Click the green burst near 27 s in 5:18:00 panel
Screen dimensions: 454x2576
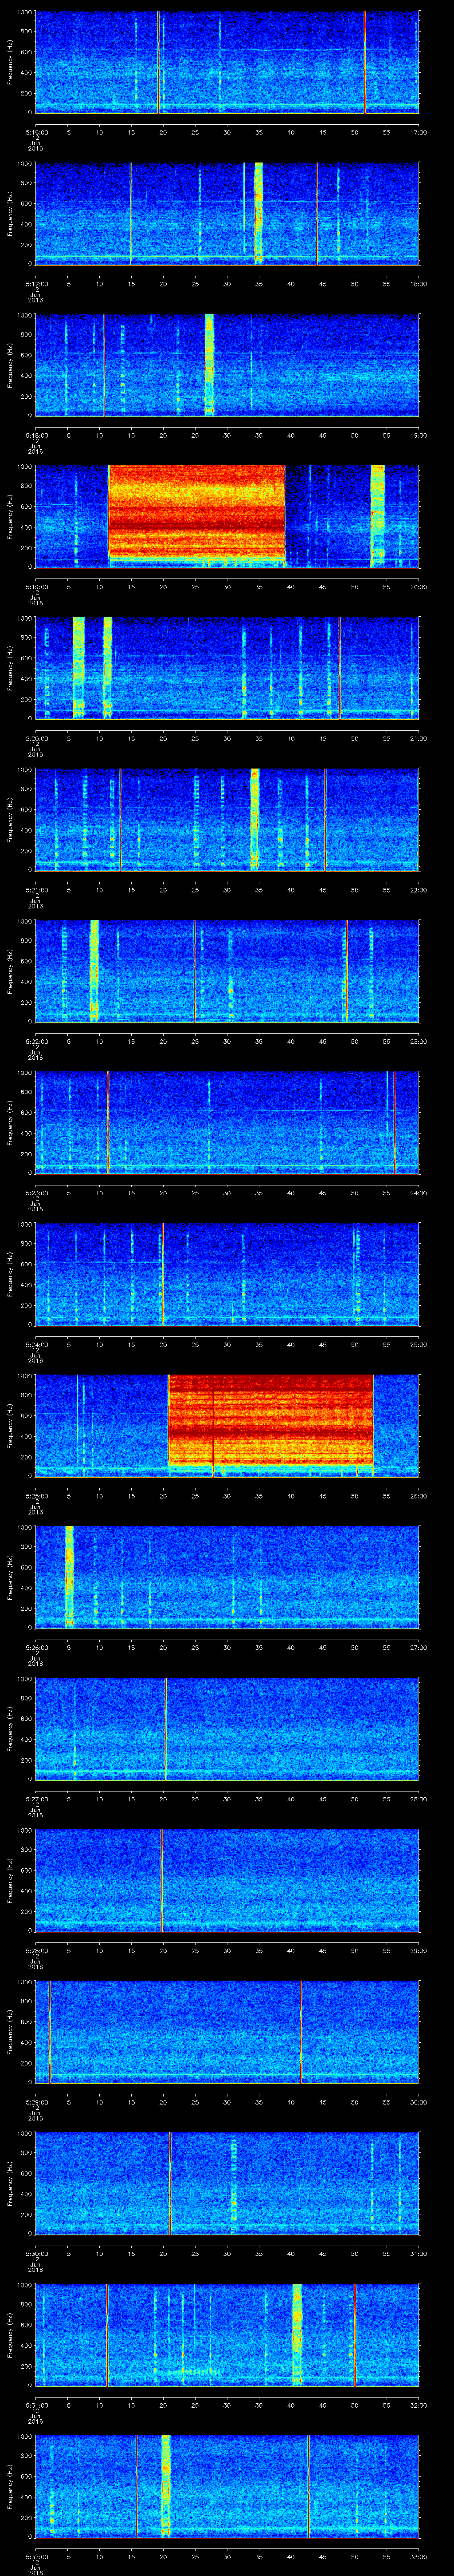210,364
